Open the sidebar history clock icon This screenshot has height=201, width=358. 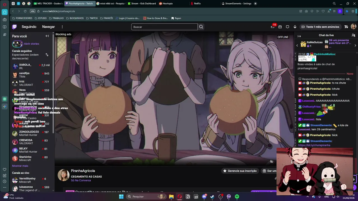point(4,181)
